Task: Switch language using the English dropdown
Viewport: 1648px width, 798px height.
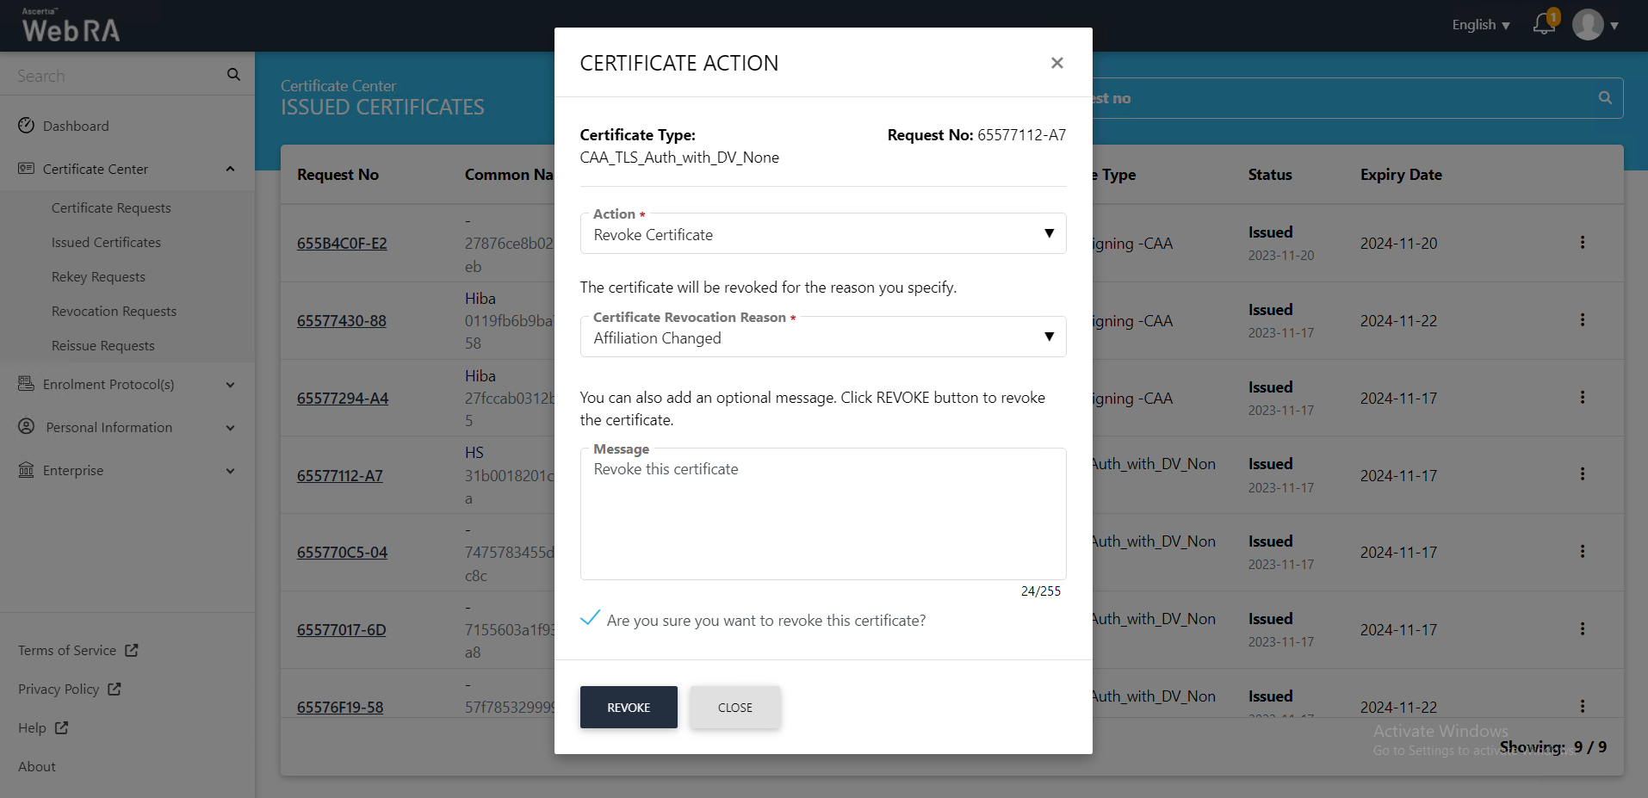Action: pyautogui.click(x=1480, y=25)
